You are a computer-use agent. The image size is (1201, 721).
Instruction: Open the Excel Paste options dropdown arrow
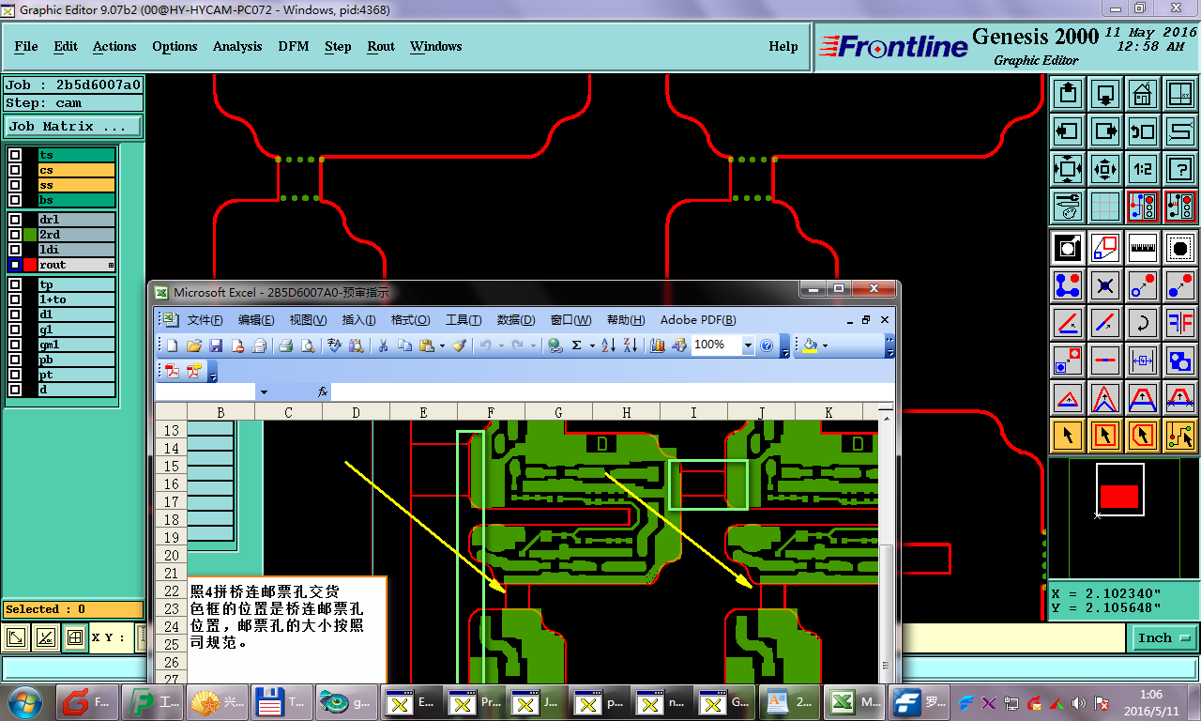[442, 345]
